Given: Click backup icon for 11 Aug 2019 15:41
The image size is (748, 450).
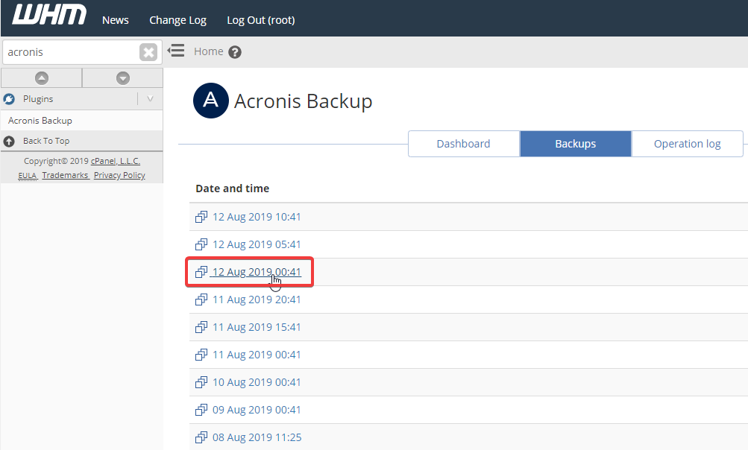Looking at the screenshot, I should pyautogui.click(x=201, y=328).
